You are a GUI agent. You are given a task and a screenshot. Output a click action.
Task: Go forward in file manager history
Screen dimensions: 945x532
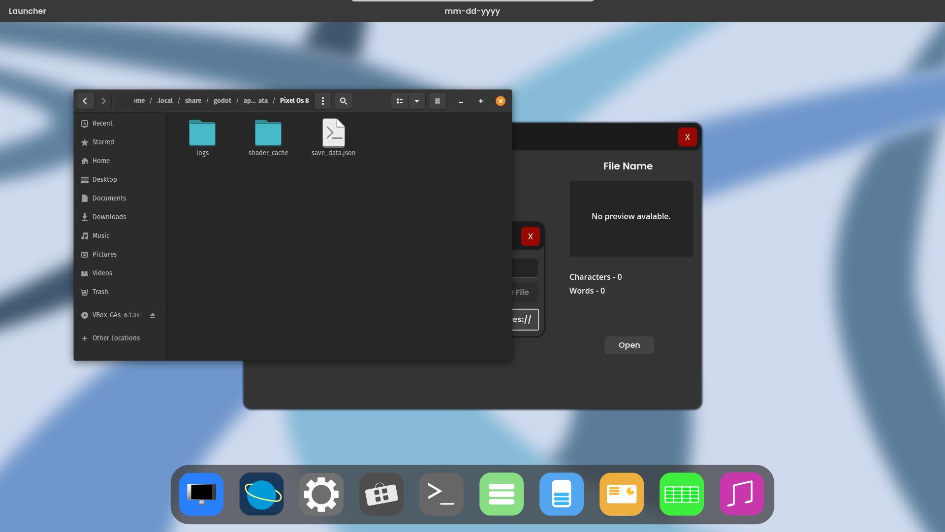click(x=103, y=101)
